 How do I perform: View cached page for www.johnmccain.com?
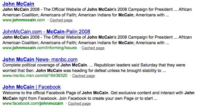click(61, 20)
